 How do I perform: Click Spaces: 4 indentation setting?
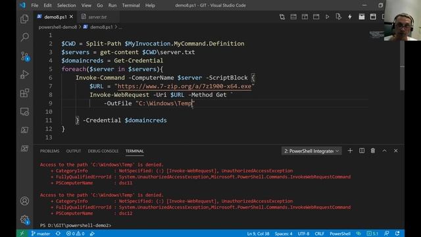(284, 234)
